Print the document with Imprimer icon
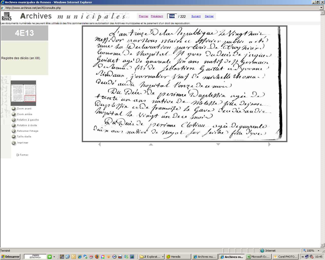The image size is (325, 260). point(14,143)
